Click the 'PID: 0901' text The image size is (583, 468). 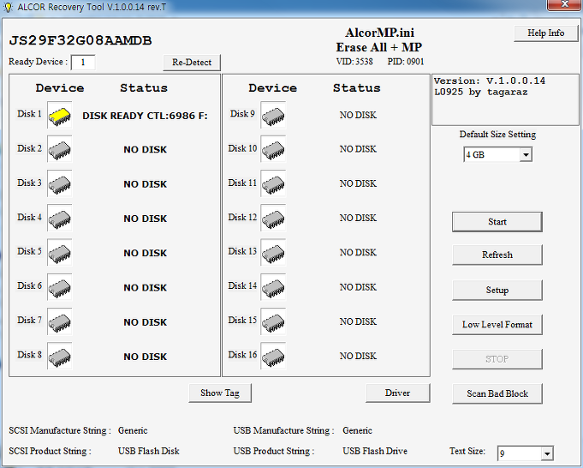406,62
